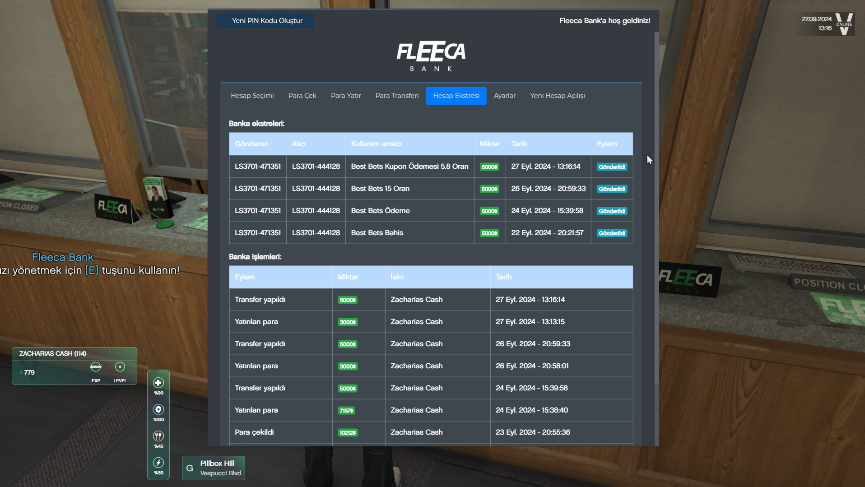Click sender LS3701-471351 in 27 Eyl. row
The width and height of the screenshot is (865, 487).
(x=258, y=167)
